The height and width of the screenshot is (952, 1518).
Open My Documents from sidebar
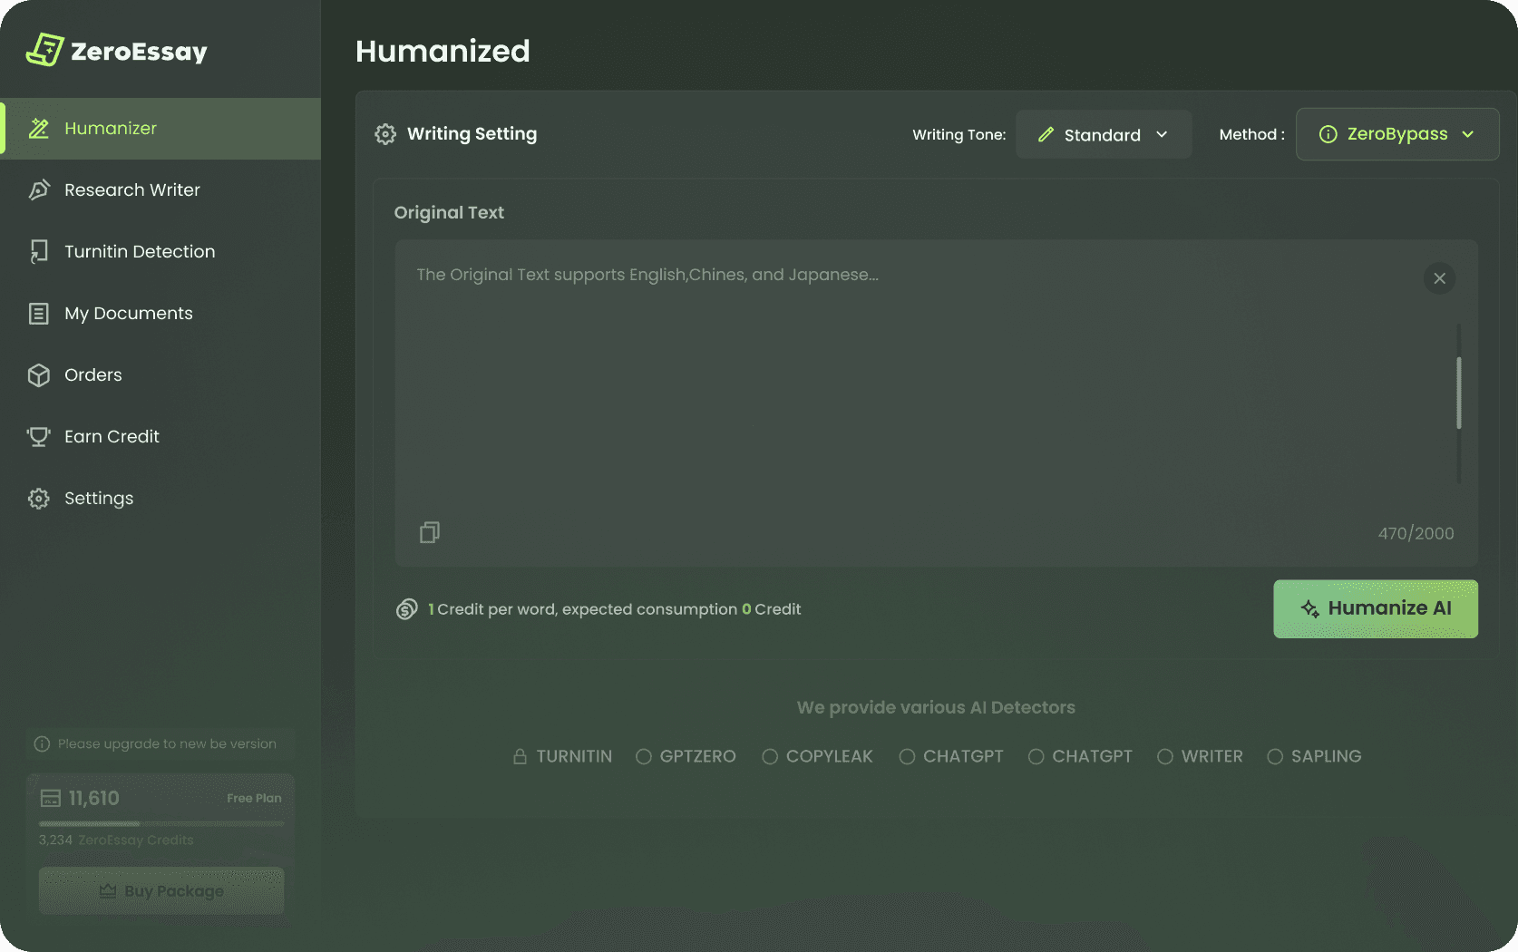(161, 314)
